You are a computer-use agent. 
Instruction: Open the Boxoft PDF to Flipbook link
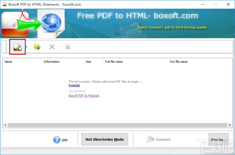click(x=84, y=96)
